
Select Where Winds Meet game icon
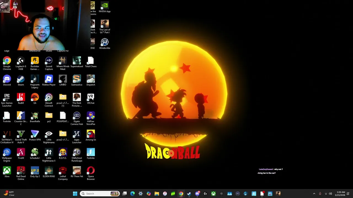click(63, 64)
